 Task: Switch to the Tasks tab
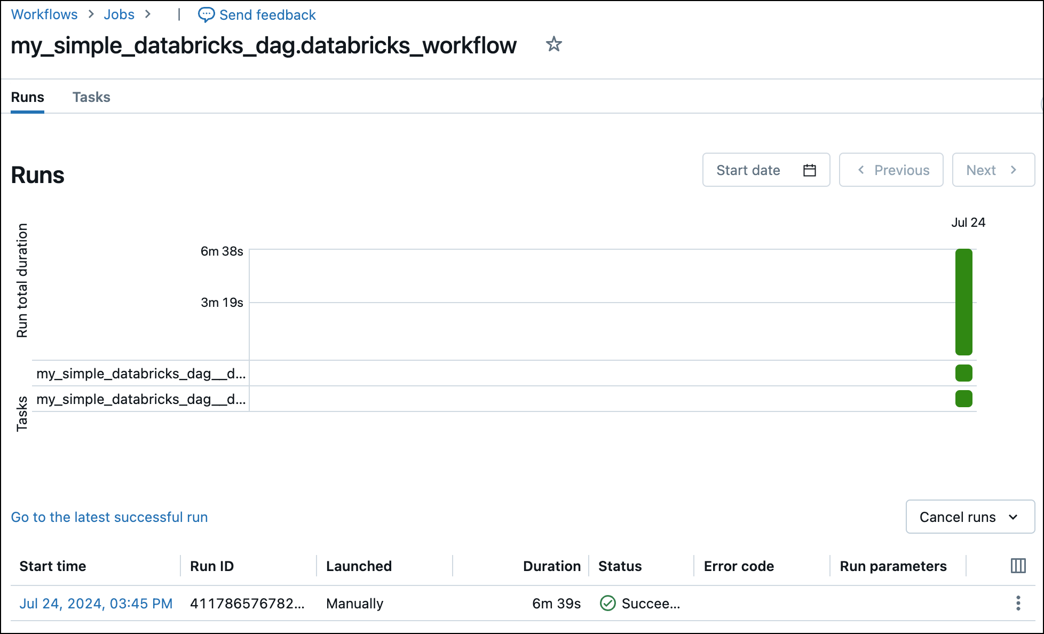pyautogui.click(x=91, y=97)
